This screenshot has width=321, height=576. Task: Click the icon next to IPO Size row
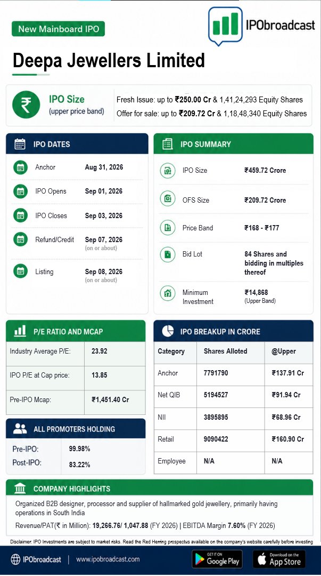(168, 171)
